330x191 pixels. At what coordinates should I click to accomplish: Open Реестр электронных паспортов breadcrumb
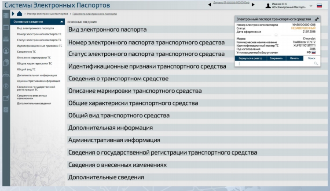(48, 14)
